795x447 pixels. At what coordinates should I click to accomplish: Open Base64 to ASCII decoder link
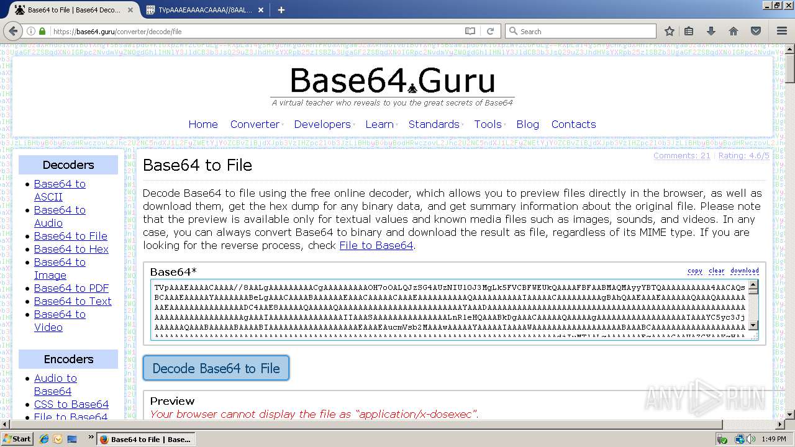click(60, 190)
